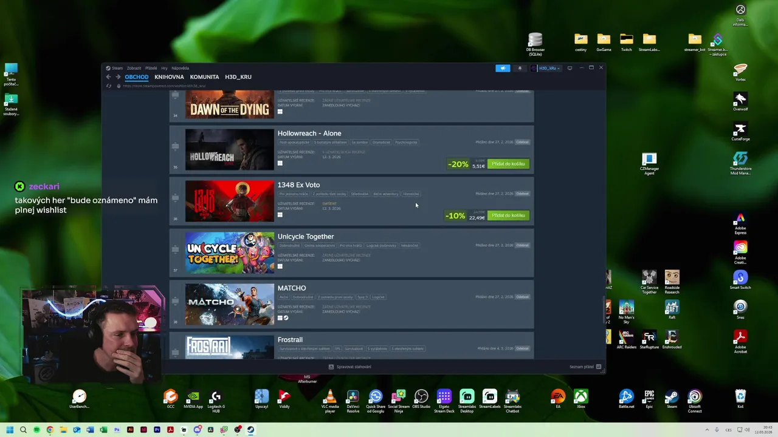Grab the reorder handle for MATCHO
Image resolution: width=778 pixels, height=437 pixels.
[x=175, y=301]
